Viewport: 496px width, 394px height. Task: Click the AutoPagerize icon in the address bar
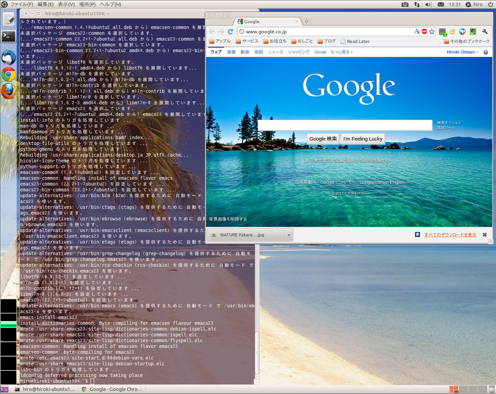coord(417,31)
